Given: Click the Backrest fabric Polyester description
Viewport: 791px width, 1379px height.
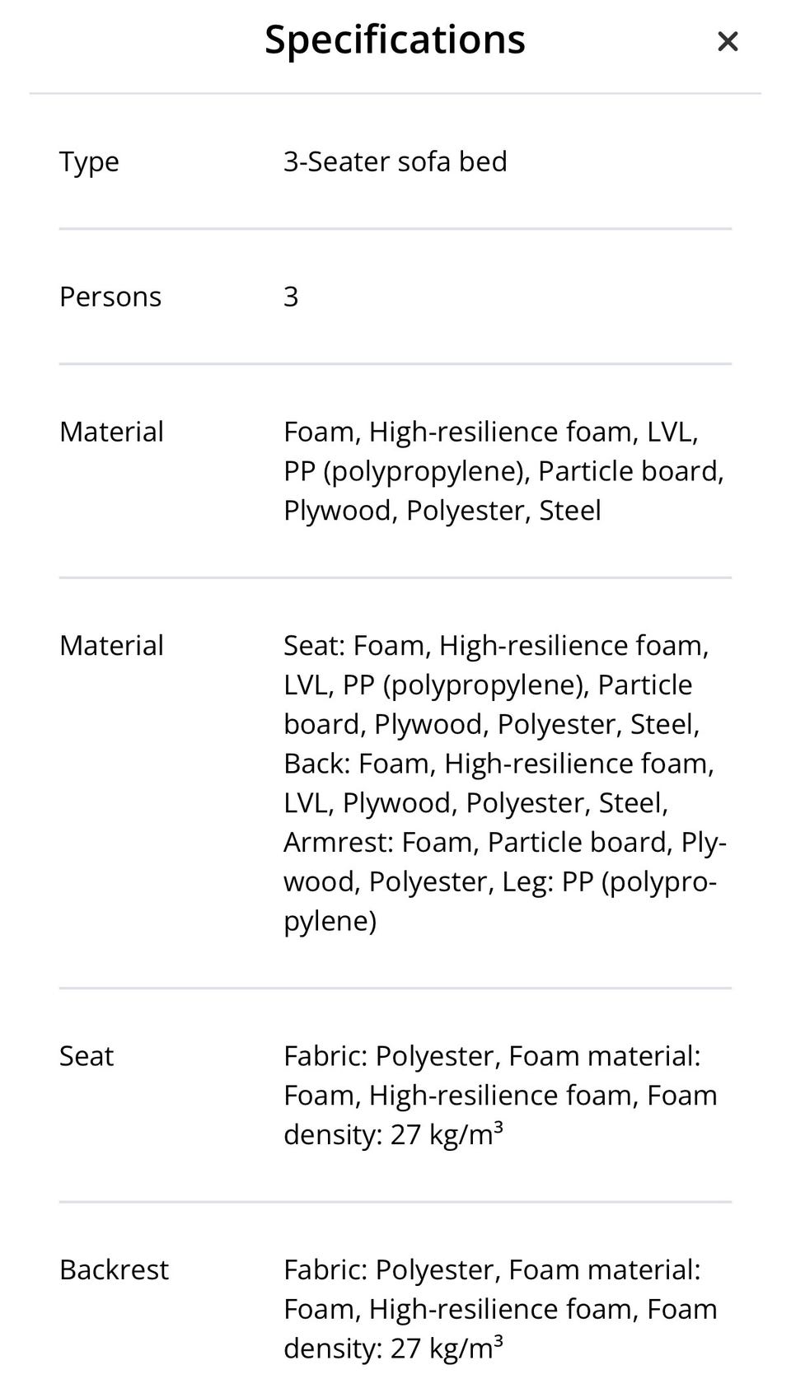Looking at the screenshot, I should 391,1269.
